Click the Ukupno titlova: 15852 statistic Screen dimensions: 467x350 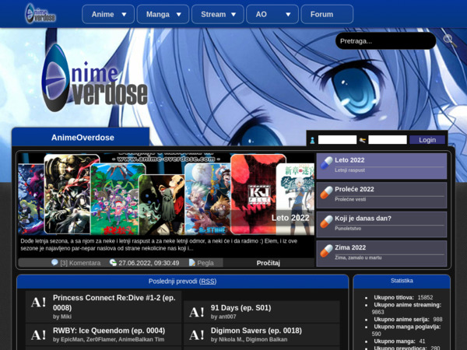coord(403,297)
